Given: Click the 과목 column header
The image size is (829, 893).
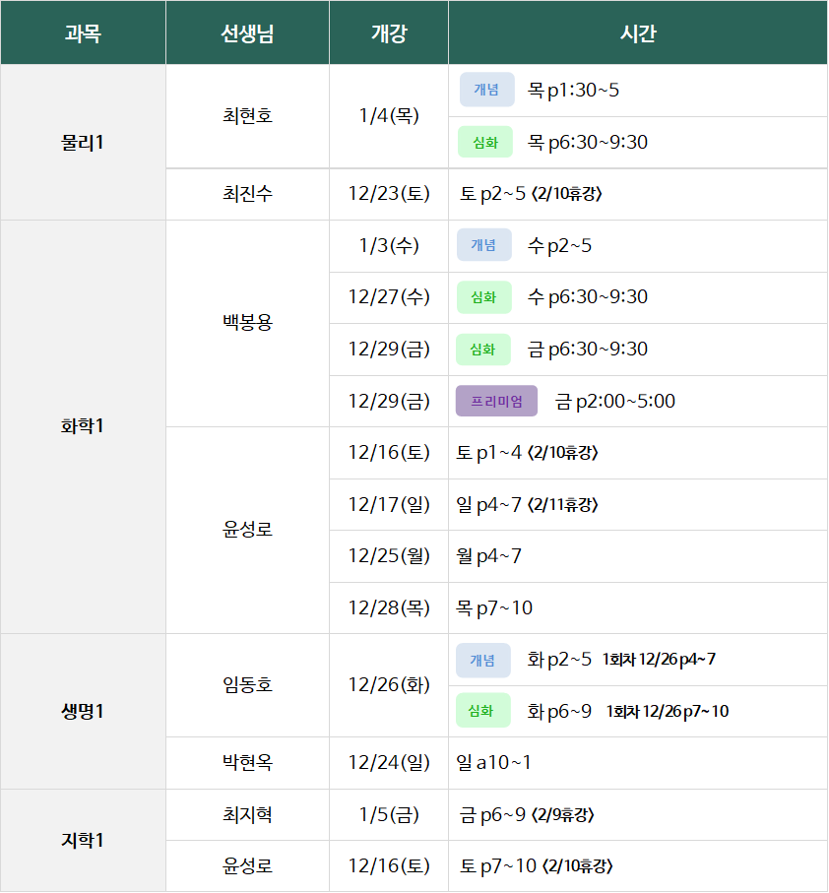Looking at the screenshot, I should click(83, 33).
